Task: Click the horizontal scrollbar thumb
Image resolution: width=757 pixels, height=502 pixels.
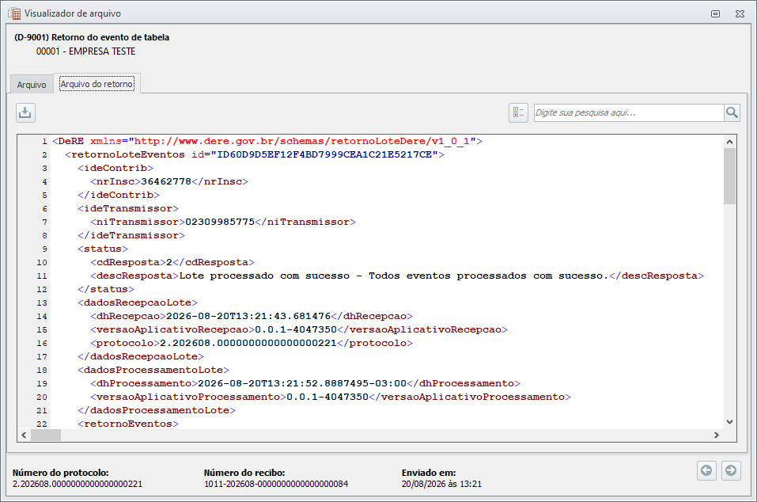Action: [46, 435]
